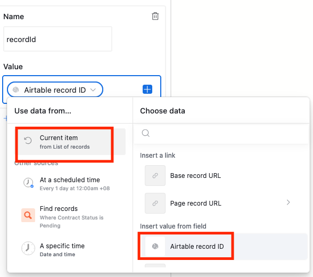Expand the Airtable record ID token dropdown
Screen dimensions: 313x277
[x=93, y=90]
